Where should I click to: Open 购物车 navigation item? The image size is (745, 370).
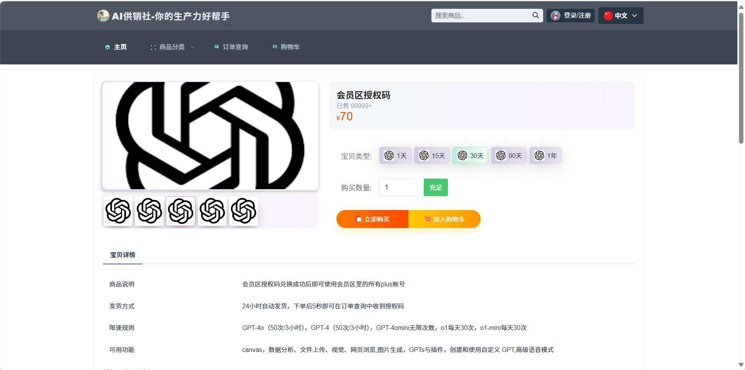click(286, 47)
